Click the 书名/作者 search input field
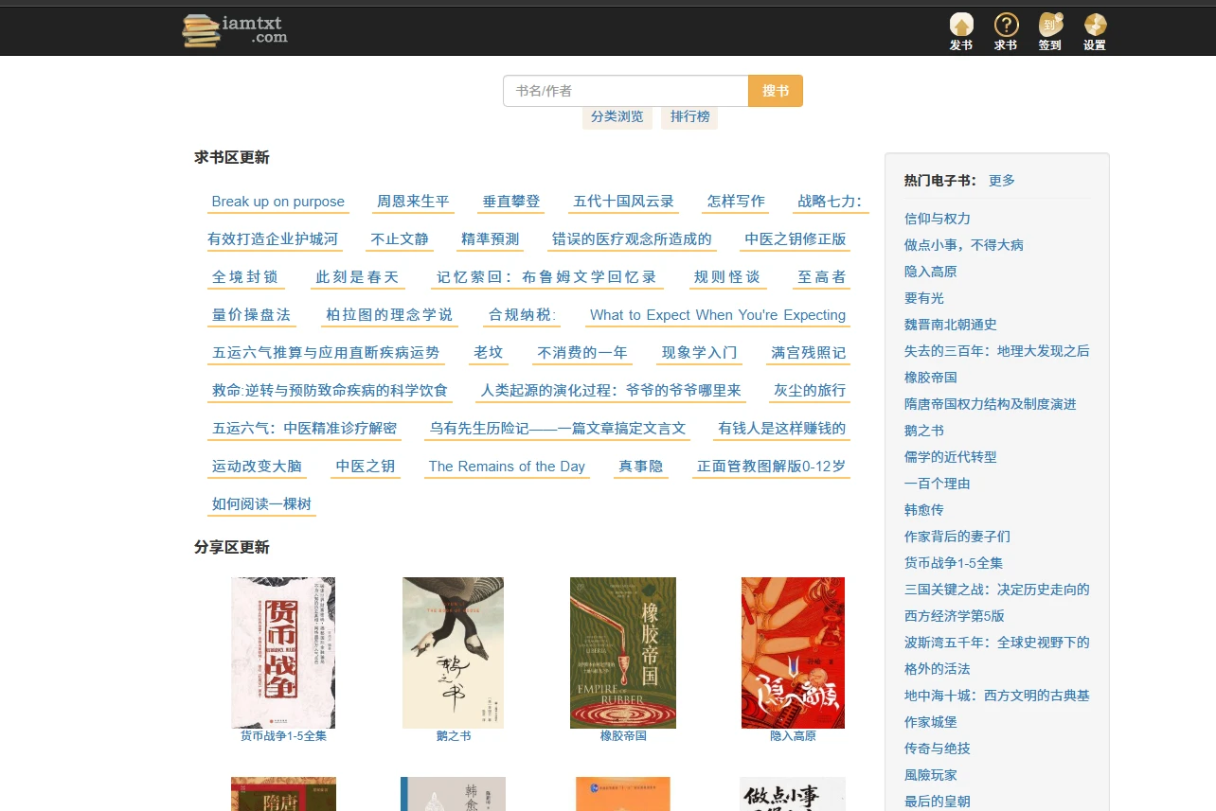 [625, 91]
